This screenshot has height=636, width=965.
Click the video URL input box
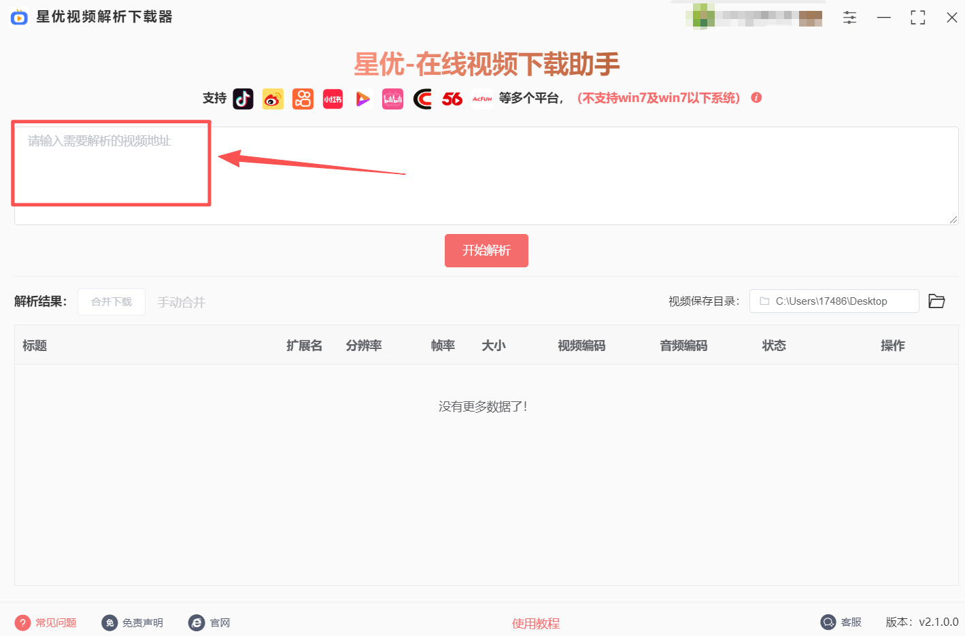(x=111, y=163)
